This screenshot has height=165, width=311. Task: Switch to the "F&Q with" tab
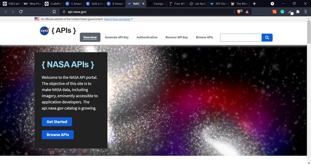click(x=12, y=3)
